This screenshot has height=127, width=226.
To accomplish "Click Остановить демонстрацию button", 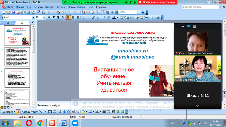I will pyautogui.click(x=157, y=2).
